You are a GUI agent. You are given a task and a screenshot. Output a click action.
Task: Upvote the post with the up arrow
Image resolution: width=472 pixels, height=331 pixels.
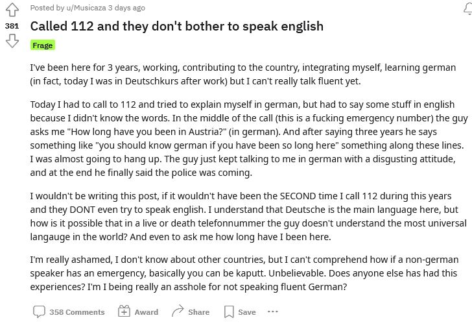pos(12,9)
